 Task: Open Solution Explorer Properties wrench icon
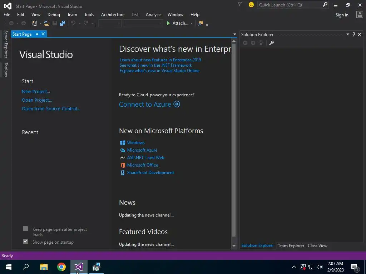(271, 43)
